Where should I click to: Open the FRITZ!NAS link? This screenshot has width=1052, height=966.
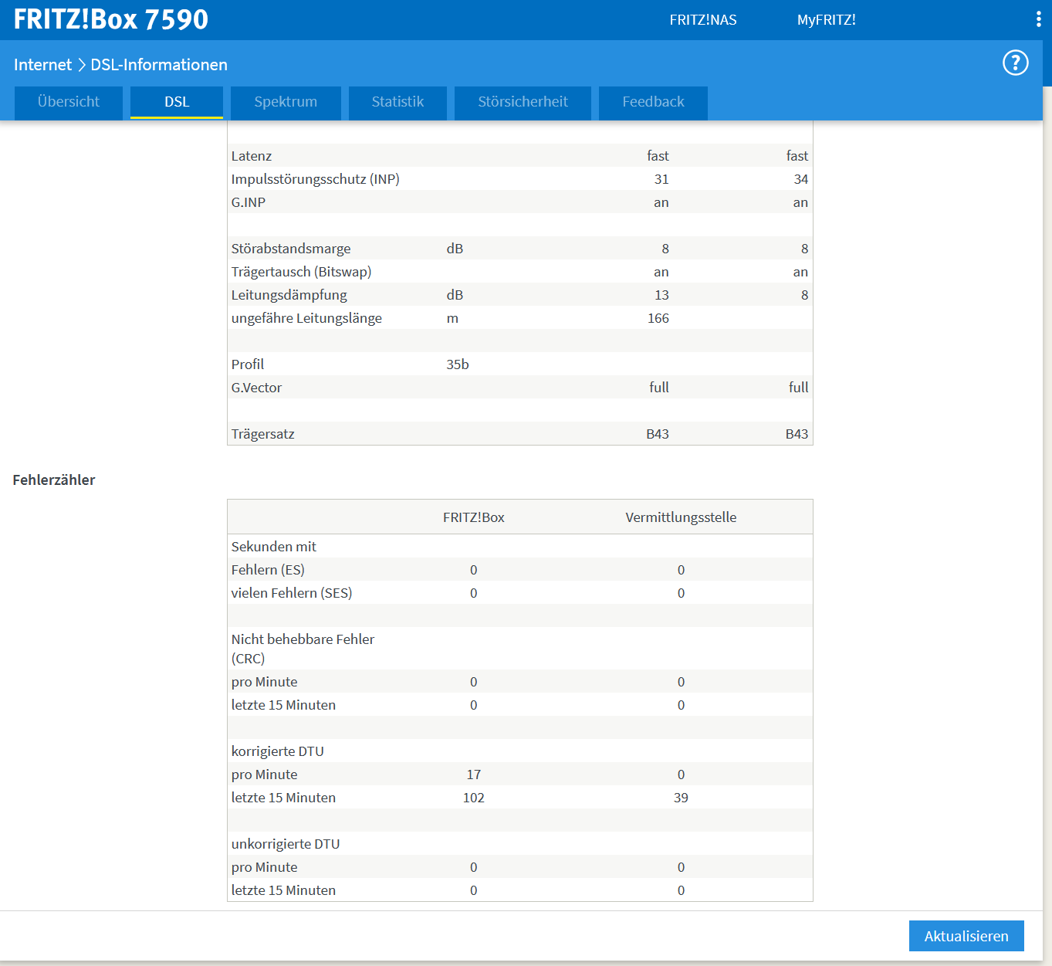point(703,20)
